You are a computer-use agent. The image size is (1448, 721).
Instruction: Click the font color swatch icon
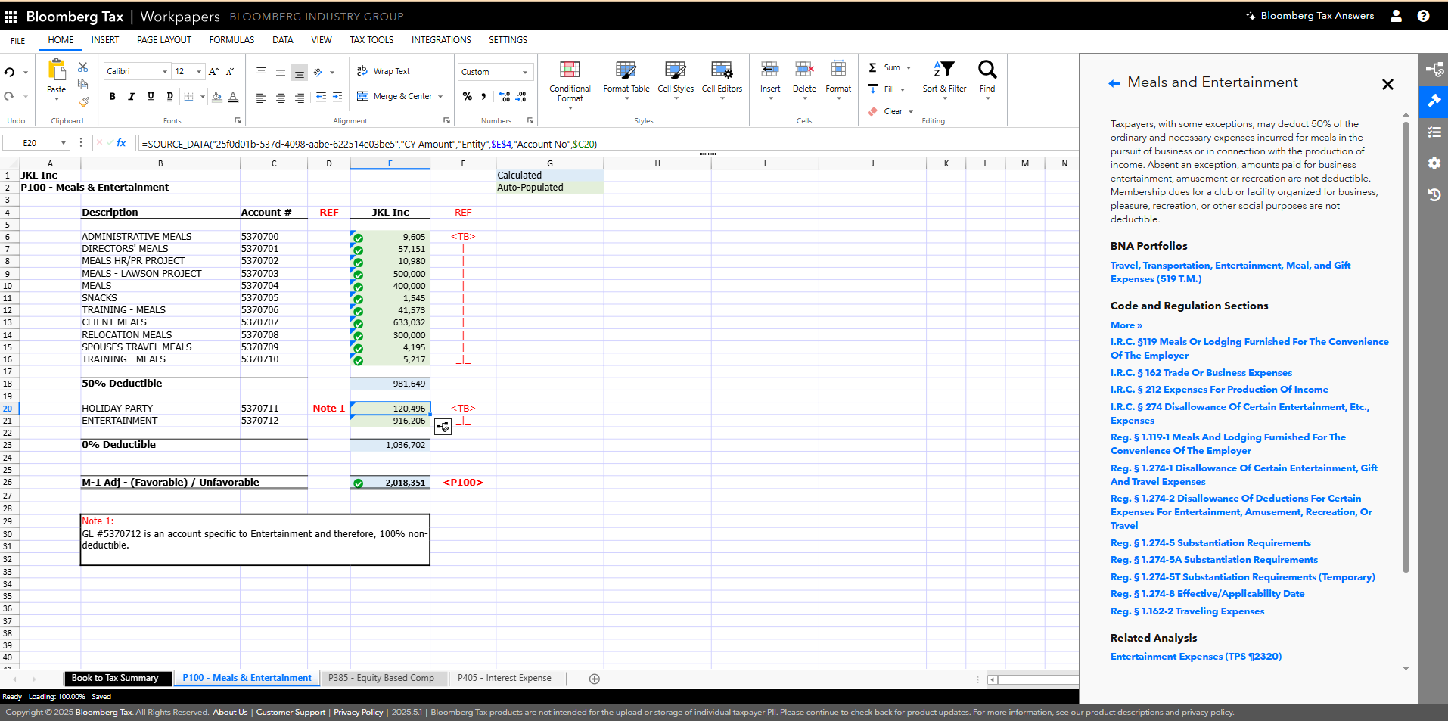coord(233,97)
